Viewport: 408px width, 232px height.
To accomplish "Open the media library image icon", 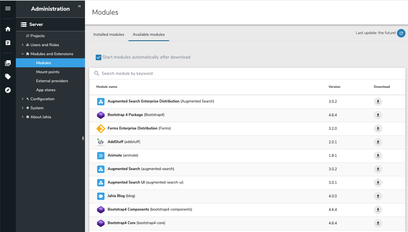I will pyautogui.click(x=8, y=63).
